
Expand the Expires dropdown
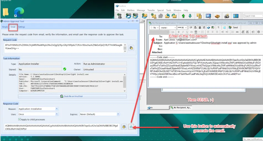[118, 114]
